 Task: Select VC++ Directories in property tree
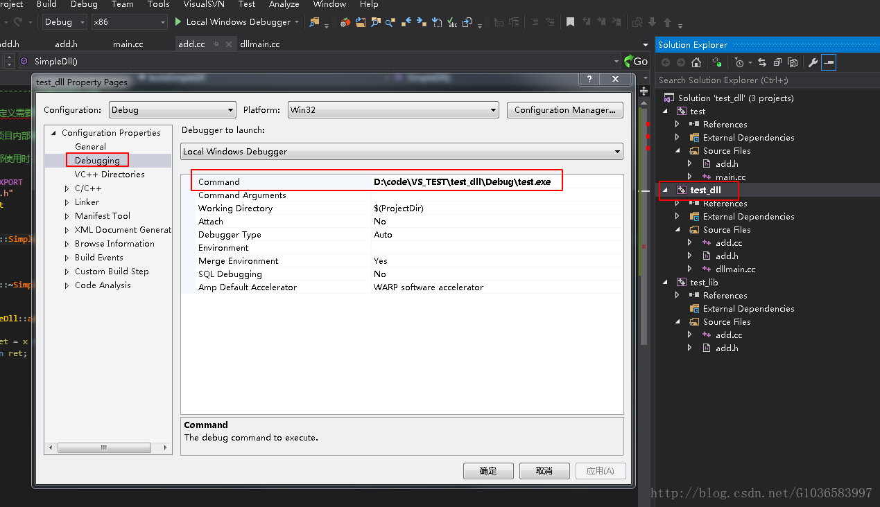(110, 175)
